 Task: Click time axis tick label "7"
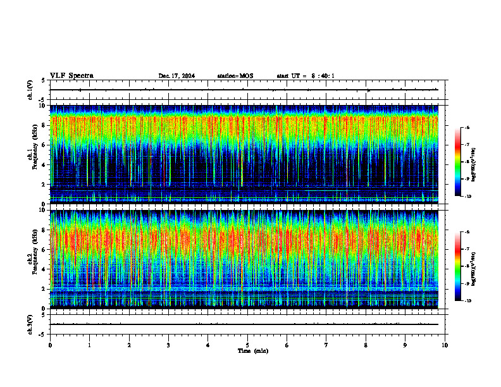click(x=326, y=345)
